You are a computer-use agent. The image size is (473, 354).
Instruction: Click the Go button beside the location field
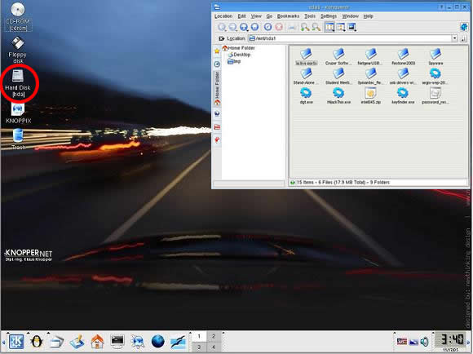(463, 38)
